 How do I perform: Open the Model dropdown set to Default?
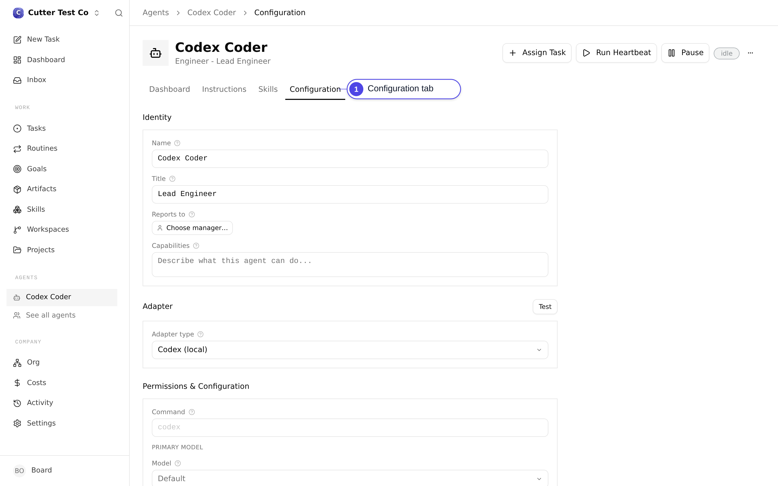350,478
